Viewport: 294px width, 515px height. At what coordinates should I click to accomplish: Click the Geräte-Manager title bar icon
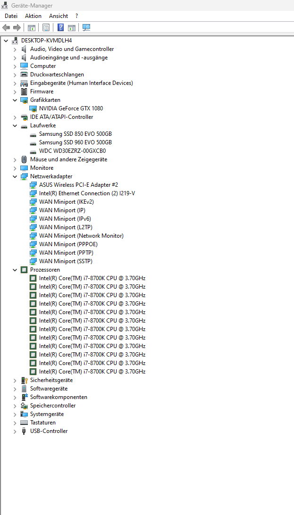(5, 6)
